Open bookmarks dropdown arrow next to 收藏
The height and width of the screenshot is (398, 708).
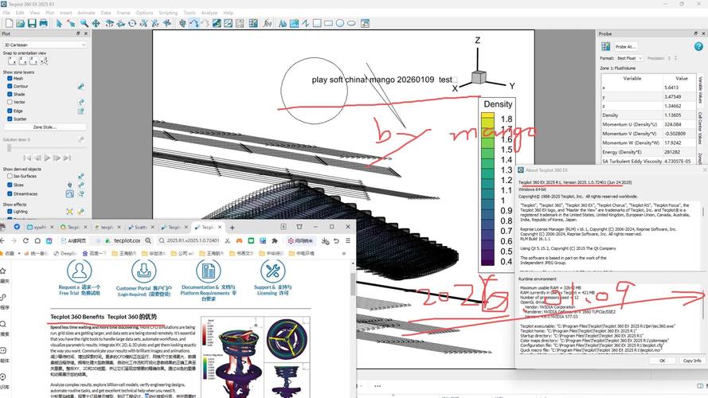[19, 253]
